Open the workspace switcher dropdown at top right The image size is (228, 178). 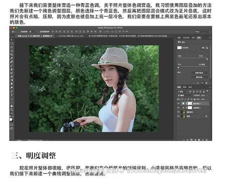pos(203,32)
